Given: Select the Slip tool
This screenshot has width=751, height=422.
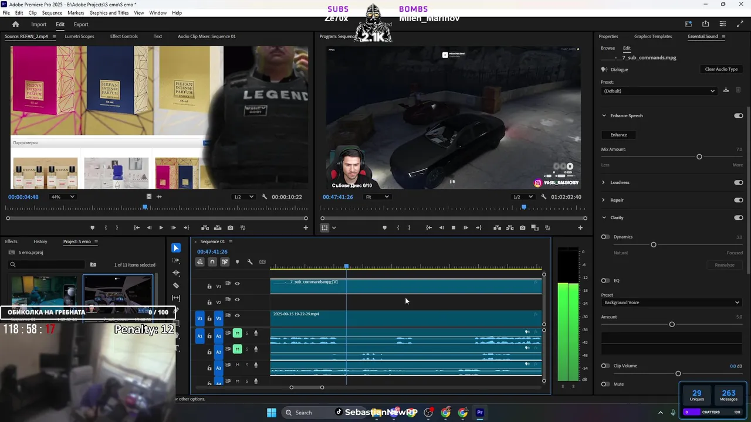Looking at the screenshot, I should point(176,298).
